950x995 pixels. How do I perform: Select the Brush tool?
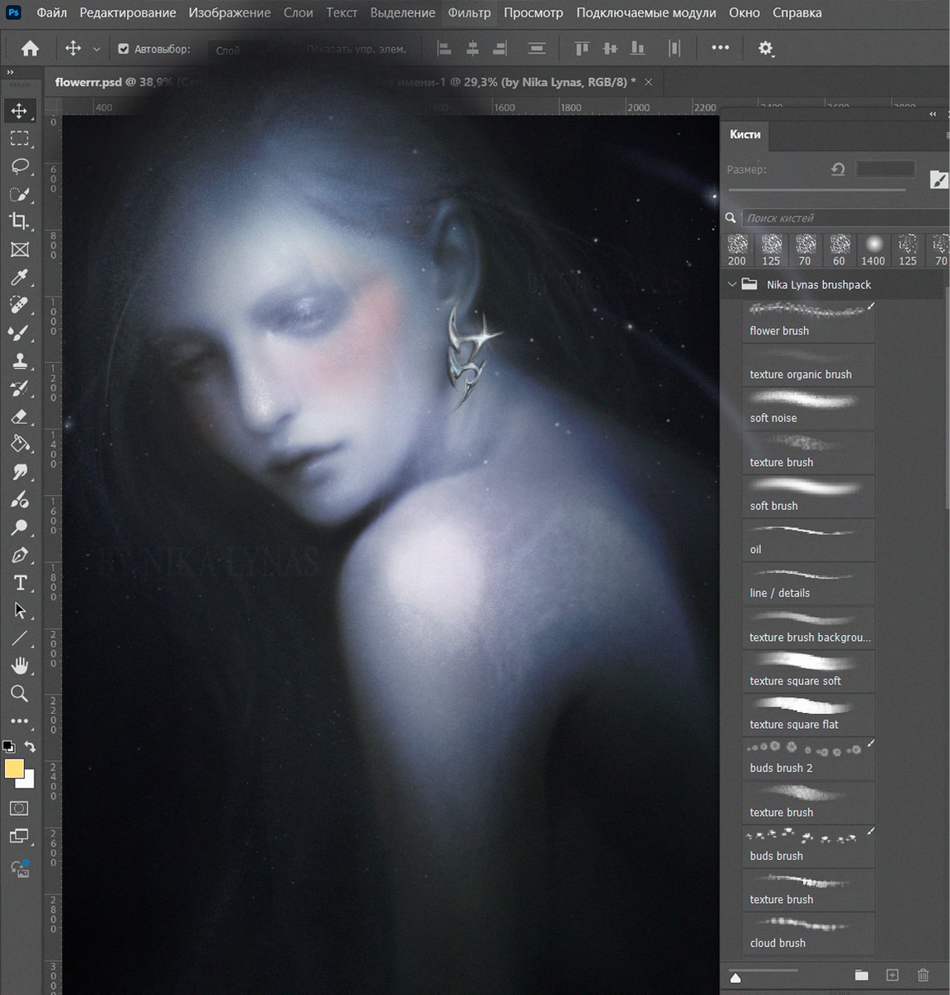(19, 332)
